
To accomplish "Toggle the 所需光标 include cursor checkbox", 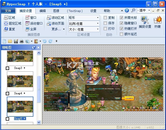I will tap(121, 17).
